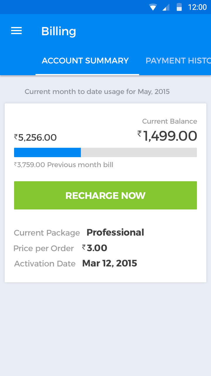Tap the Professional package name
This screenshot has height=376, width=211.
coord(115,232)
